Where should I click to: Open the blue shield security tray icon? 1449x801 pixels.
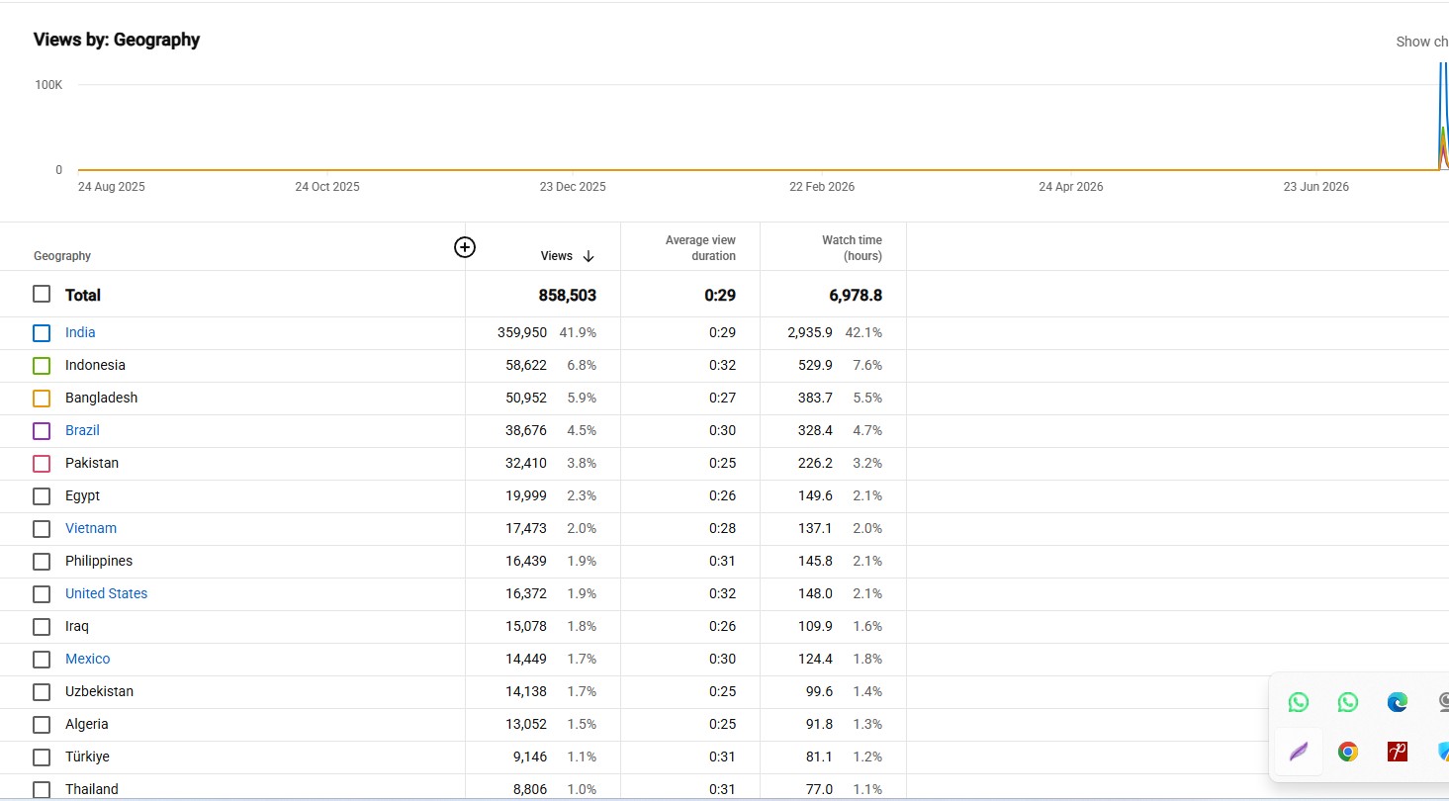[1443, 752]
